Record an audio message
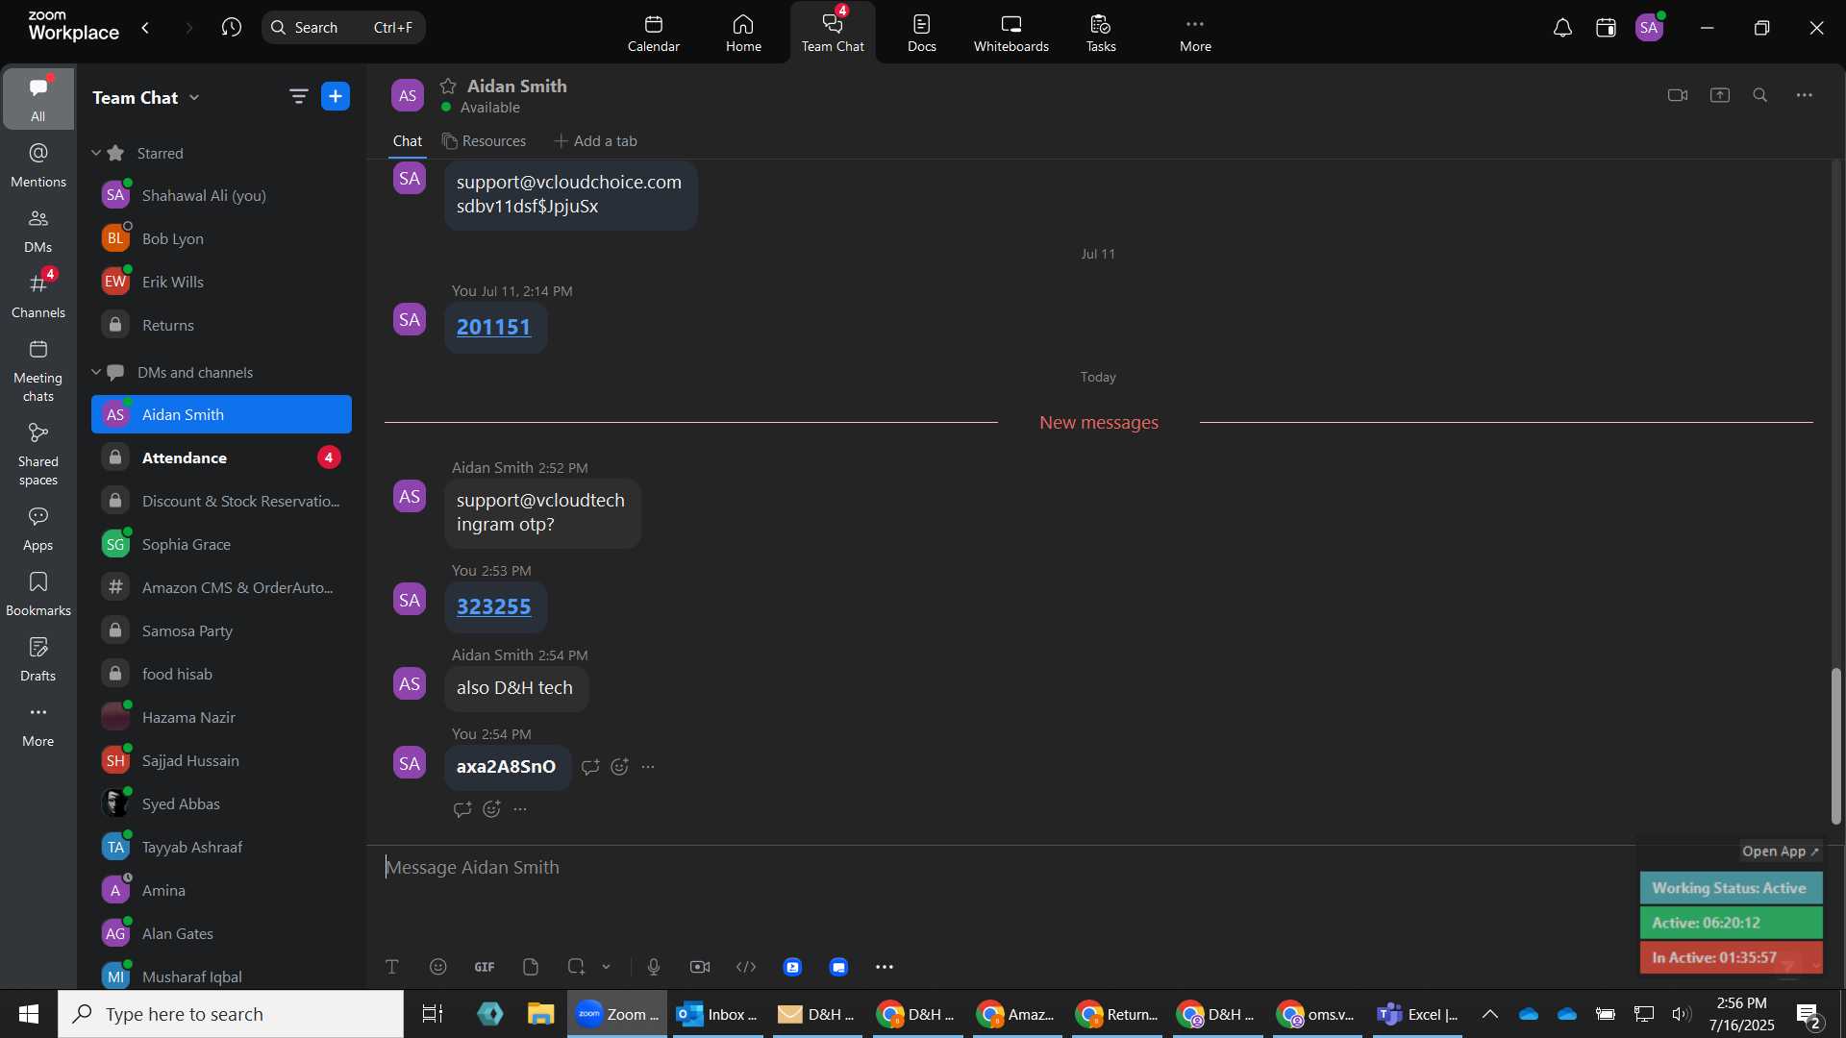The height and width of the screenshot is (1038, 1846). point(654,967)
